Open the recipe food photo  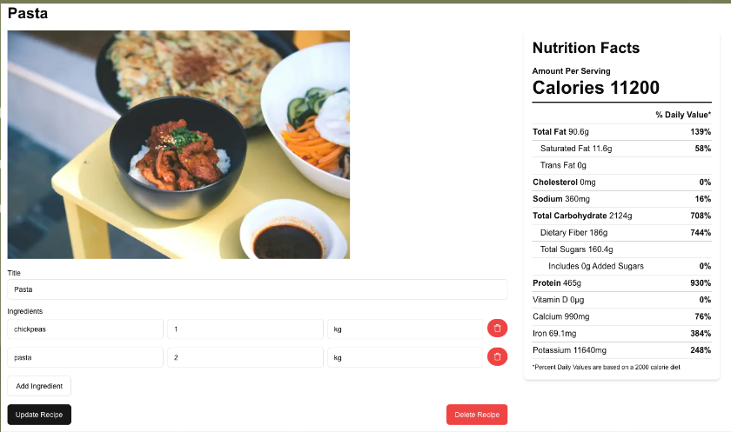click(x=178, y=144)
